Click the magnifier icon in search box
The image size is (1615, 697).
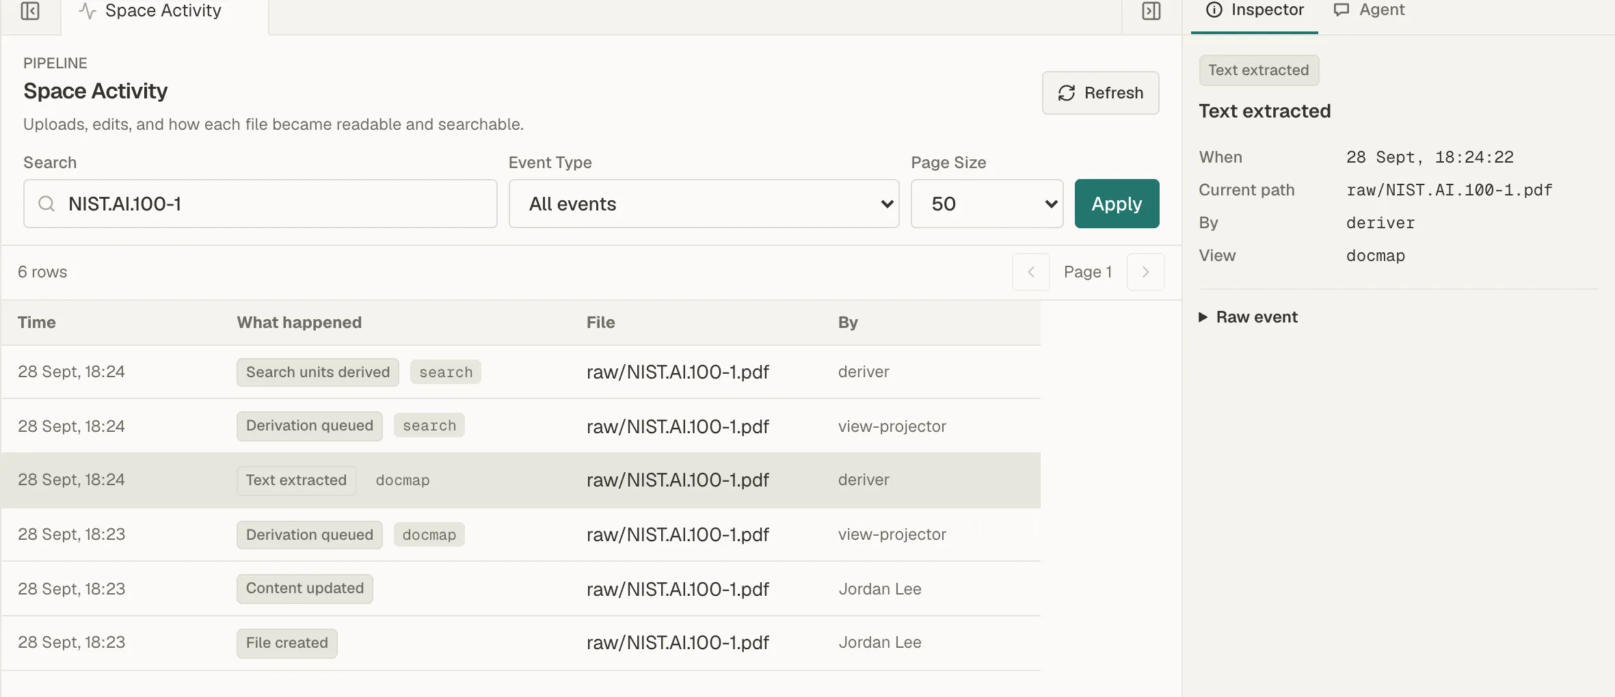[x=46, y=204]
